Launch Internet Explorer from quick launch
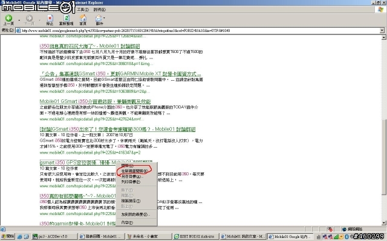 click(x=19, y=237)
